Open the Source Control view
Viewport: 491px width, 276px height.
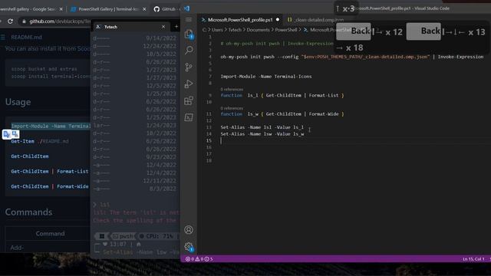(x=189, y=67)
